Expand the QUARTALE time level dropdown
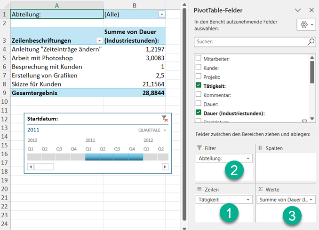The height and width of the screenshot is (230, 319). click(x=153, y=130)
